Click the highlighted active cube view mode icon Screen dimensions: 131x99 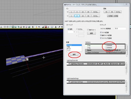pyautogui.click(x=13, y=27)
